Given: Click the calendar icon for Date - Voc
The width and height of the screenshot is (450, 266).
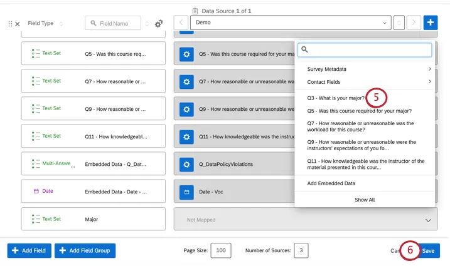Looking at the screenshot, I should (x=186, y=192).
